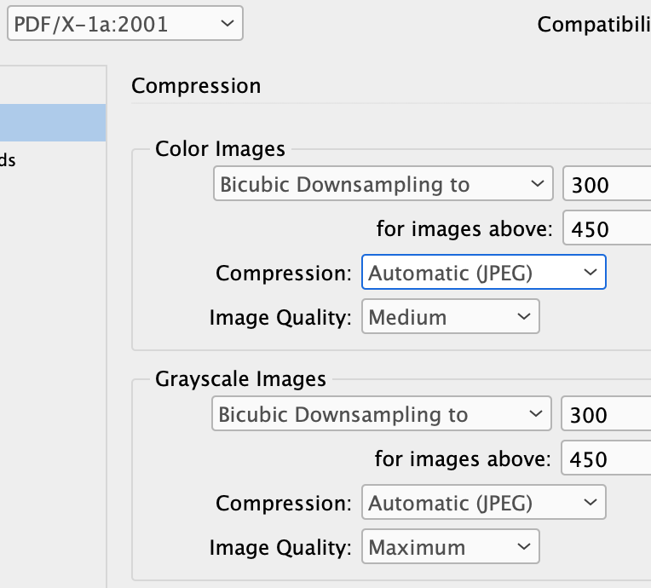Select the highlighted sidebar category item

(x=53, y=123)
